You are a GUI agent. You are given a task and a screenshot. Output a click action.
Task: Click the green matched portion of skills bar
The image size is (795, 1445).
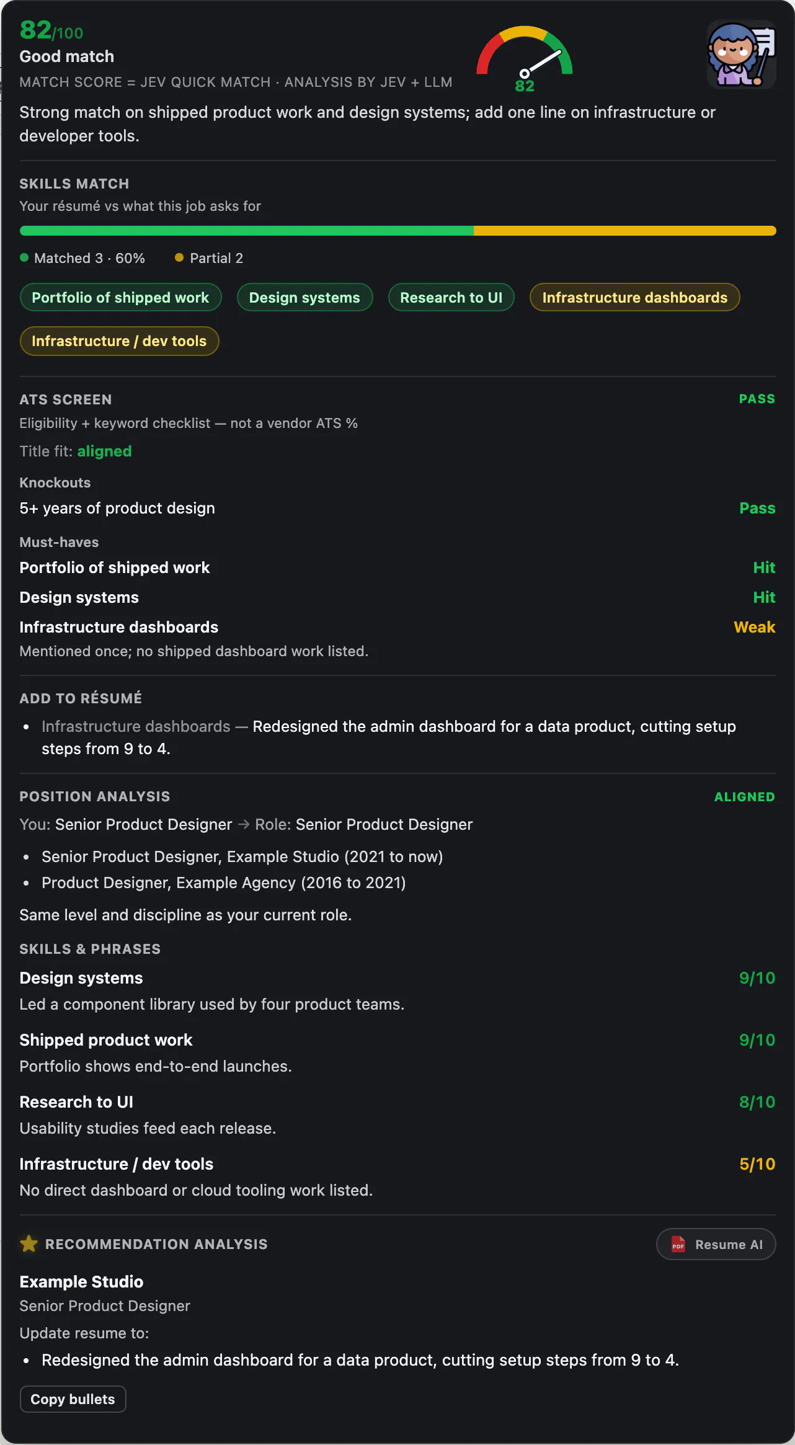click(247, 231)
